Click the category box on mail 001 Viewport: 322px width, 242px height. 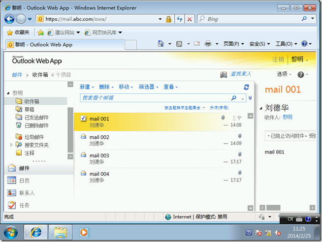234,118
